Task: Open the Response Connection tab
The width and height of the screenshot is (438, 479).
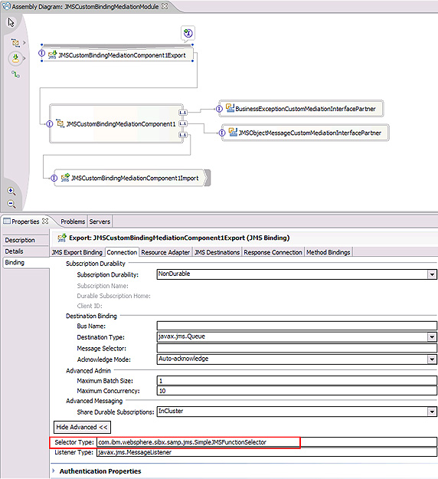Action: pyautogui.click(x=273, y=252)
